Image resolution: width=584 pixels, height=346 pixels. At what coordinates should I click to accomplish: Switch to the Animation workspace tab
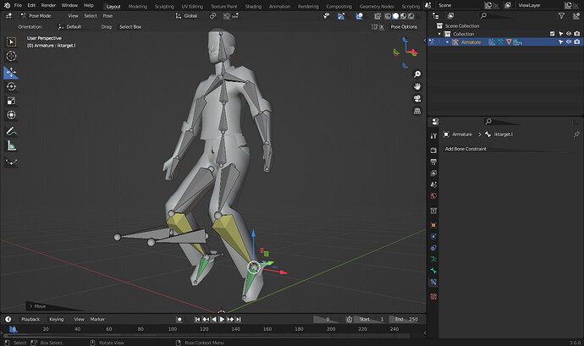[x=279, y=6]
